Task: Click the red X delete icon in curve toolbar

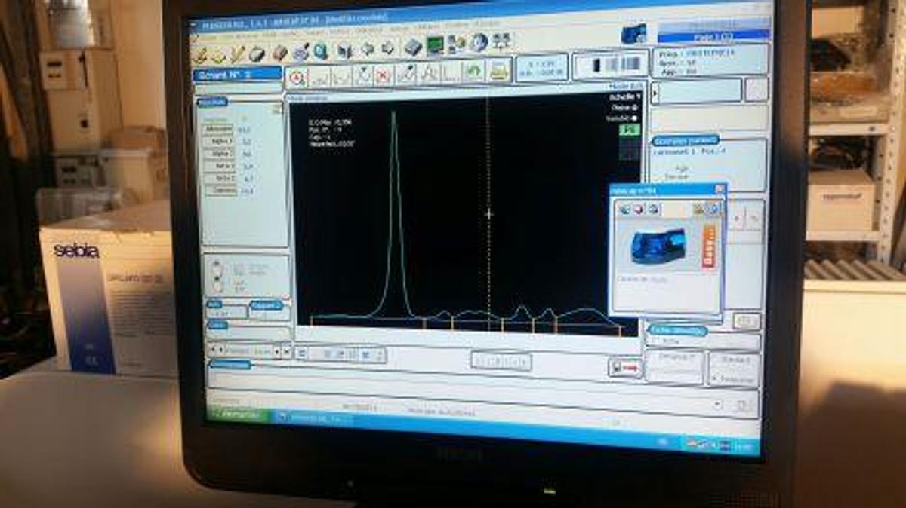Action: [x=384, y=75]
